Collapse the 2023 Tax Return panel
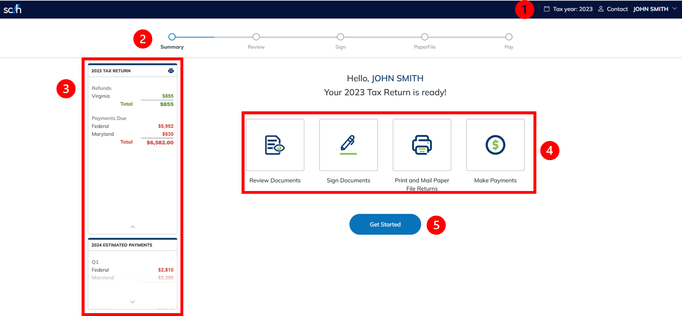 click(132, 227)
